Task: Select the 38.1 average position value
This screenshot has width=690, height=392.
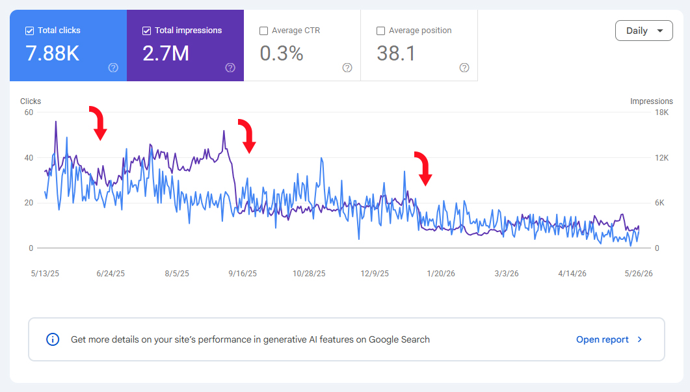Action: coord(396,54)
